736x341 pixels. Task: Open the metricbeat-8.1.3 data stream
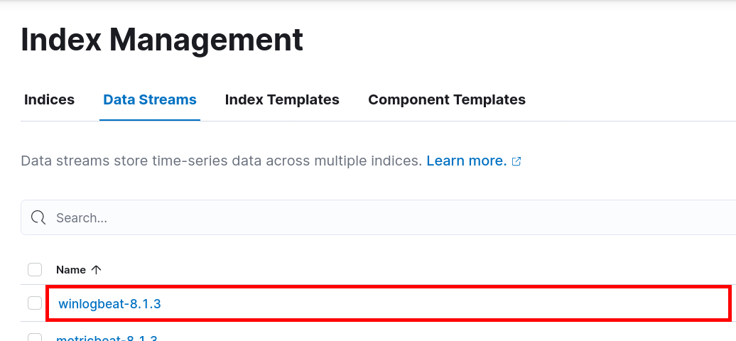pos(107,338)
